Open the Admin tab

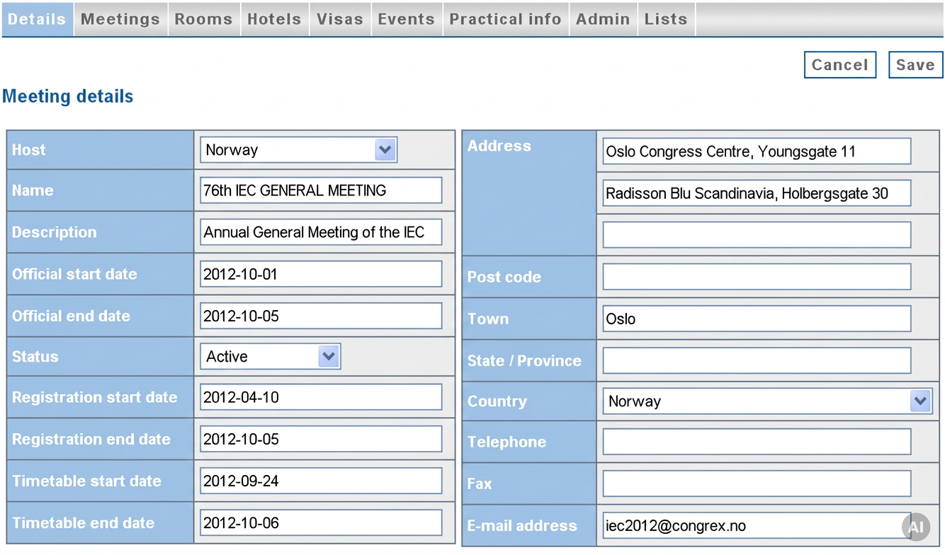603,19
